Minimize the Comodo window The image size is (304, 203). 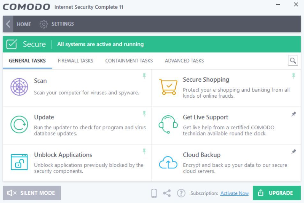278,4
